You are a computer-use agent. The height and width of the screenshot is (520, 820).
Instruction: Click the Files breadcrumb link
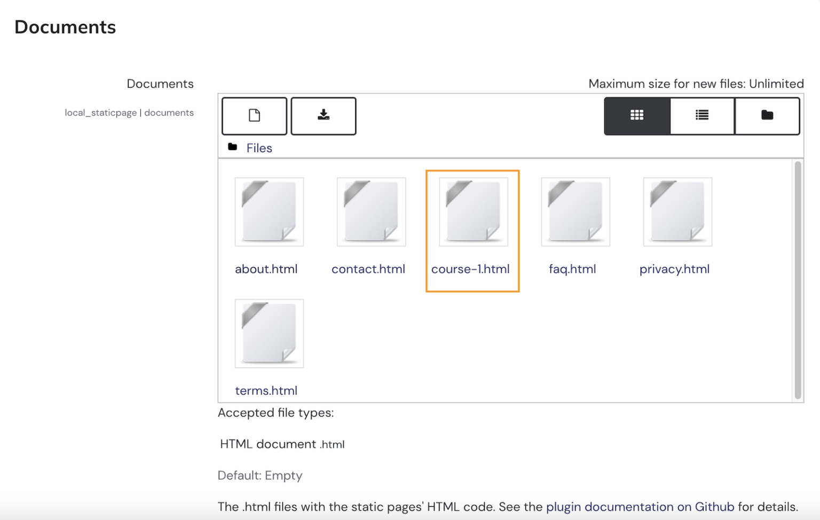coord(259,148)
